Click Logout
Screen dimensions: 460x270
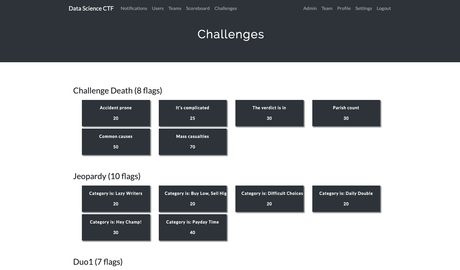[x=384, y=8]
